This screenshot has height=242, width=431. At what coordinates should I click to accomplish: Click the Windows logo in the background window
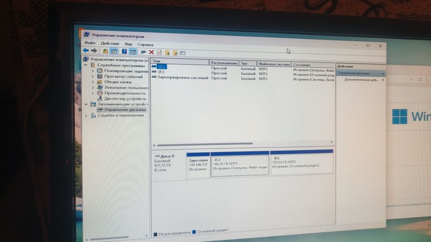[400, 116]
